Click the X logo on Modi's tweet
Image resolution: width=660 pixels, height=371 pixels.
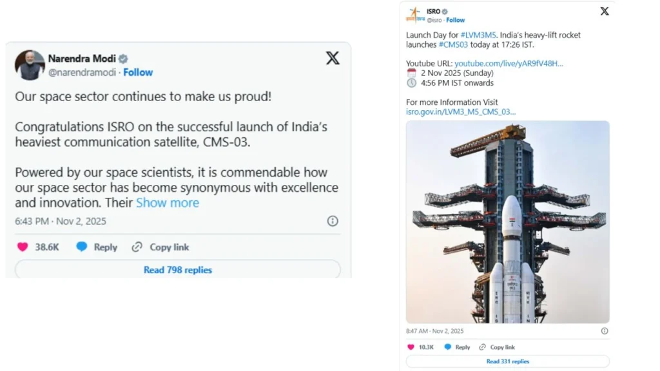332,58
